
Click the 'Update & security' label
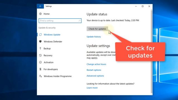(x=47, y=28)
